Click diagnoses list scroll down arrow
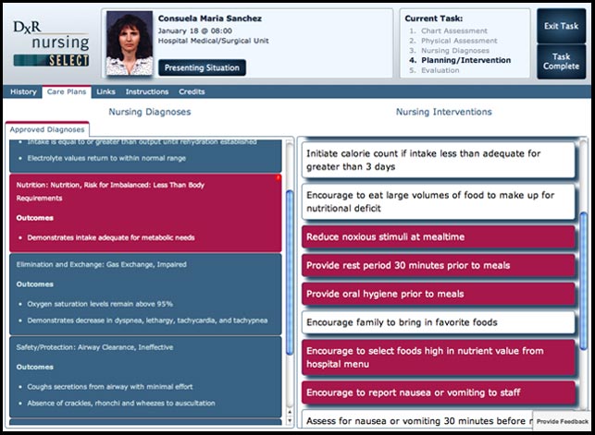This screenshot has height=435, width=595. pos(290,420)
